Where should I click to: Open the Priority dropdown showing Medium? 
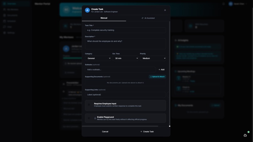click(153, 58)
